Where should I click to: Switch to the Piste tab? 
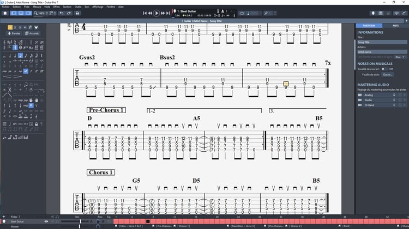coord(395,26)
